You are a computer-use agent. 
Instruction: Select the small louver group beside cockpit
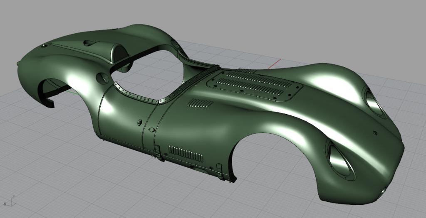[x=201, y=103]
